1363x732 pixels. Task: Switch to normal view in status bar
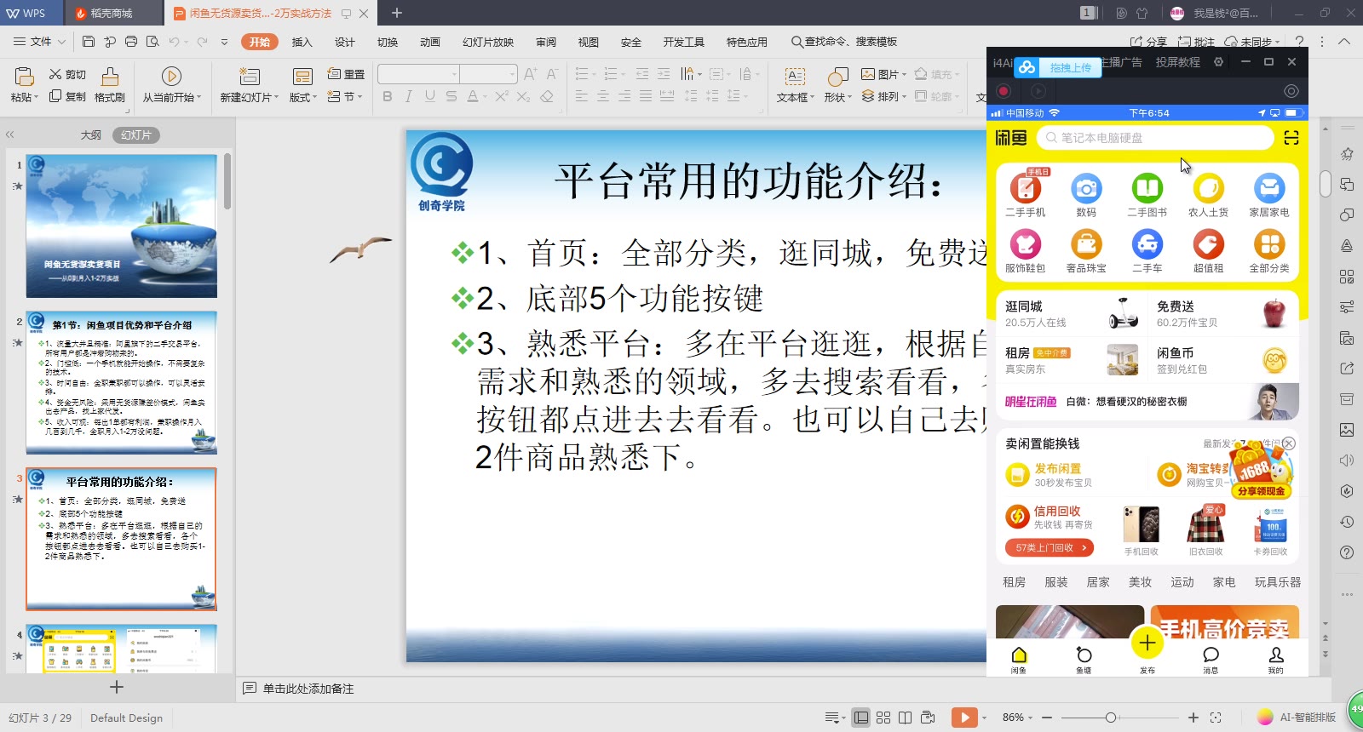pos(861,718)
